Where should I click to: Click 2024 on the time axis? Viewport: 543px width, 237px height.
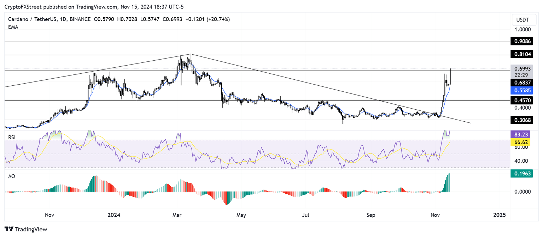point(114,215)
